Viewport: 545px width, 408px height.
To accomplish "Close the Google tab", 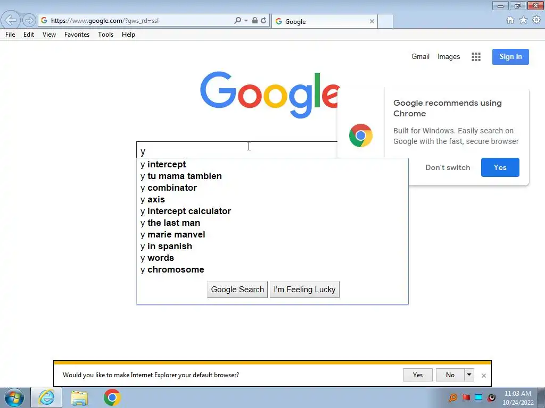I will 372,21.
